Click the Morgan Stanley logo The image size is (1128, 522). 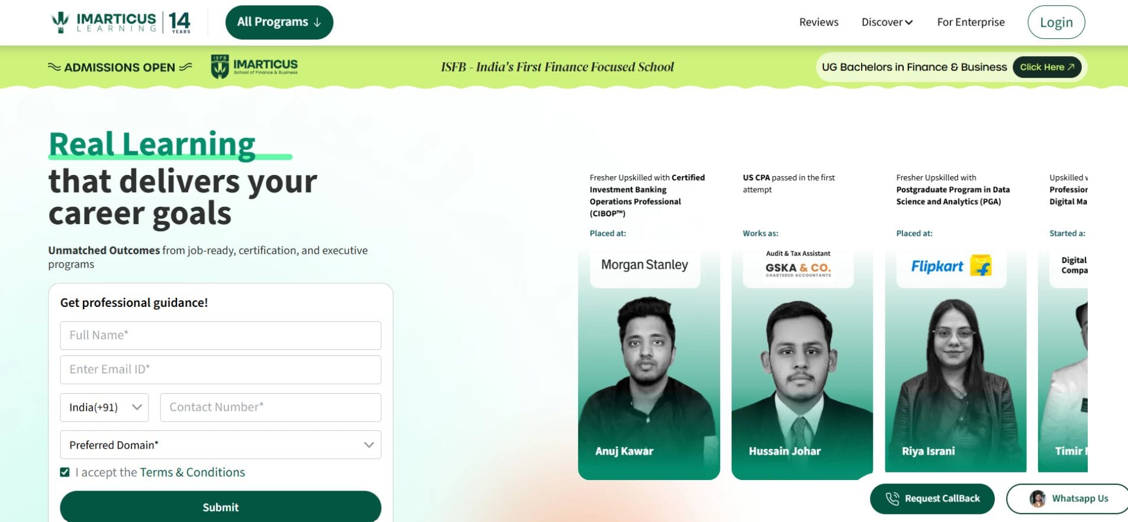pyautogui.click(x=644, y=265)
